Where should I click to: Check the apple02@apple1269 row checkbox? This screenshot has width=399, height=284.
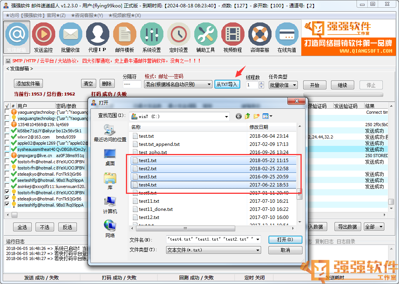(x=7, y=143)
